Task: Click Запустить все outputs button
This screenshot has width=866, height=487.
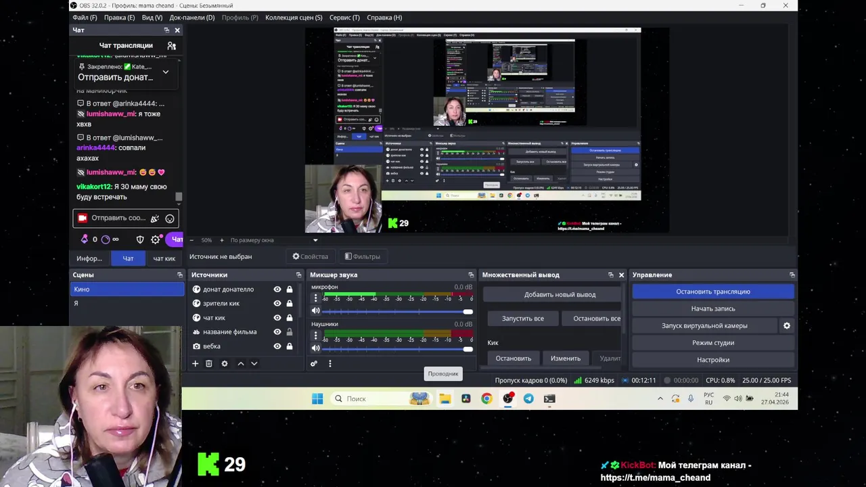Action: pyautogui.click(x=522, y=318)
